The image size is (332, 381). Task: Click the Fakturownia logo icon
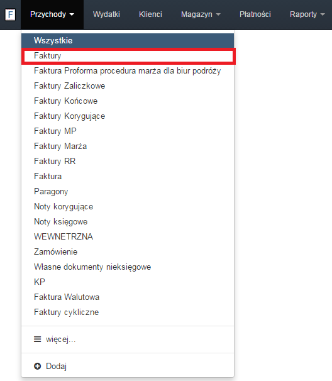pyautogui.click(x=10, y=14)
